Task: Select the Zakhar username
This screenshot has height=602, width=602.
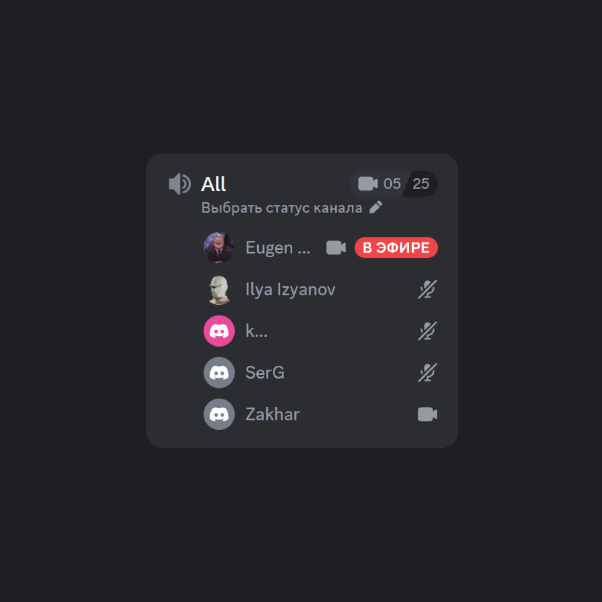Action: [272, 414]
